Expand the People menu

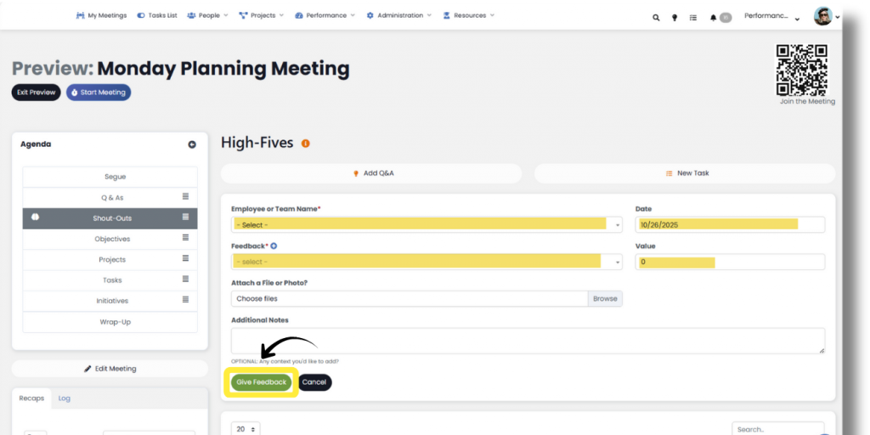coord(207,15)
